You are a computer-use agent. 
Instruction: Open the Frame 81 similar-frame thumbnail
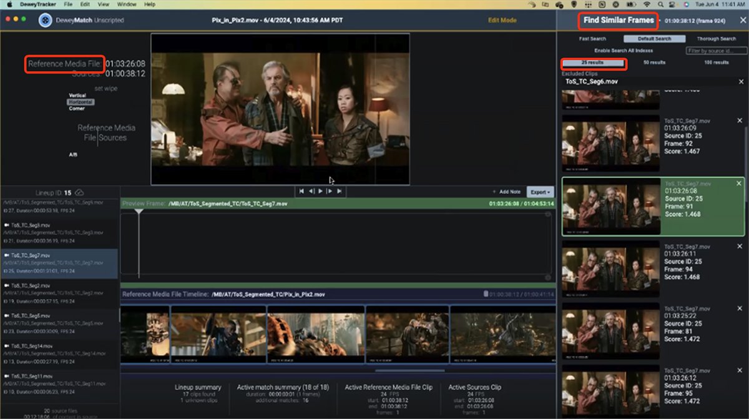point(611,331)
